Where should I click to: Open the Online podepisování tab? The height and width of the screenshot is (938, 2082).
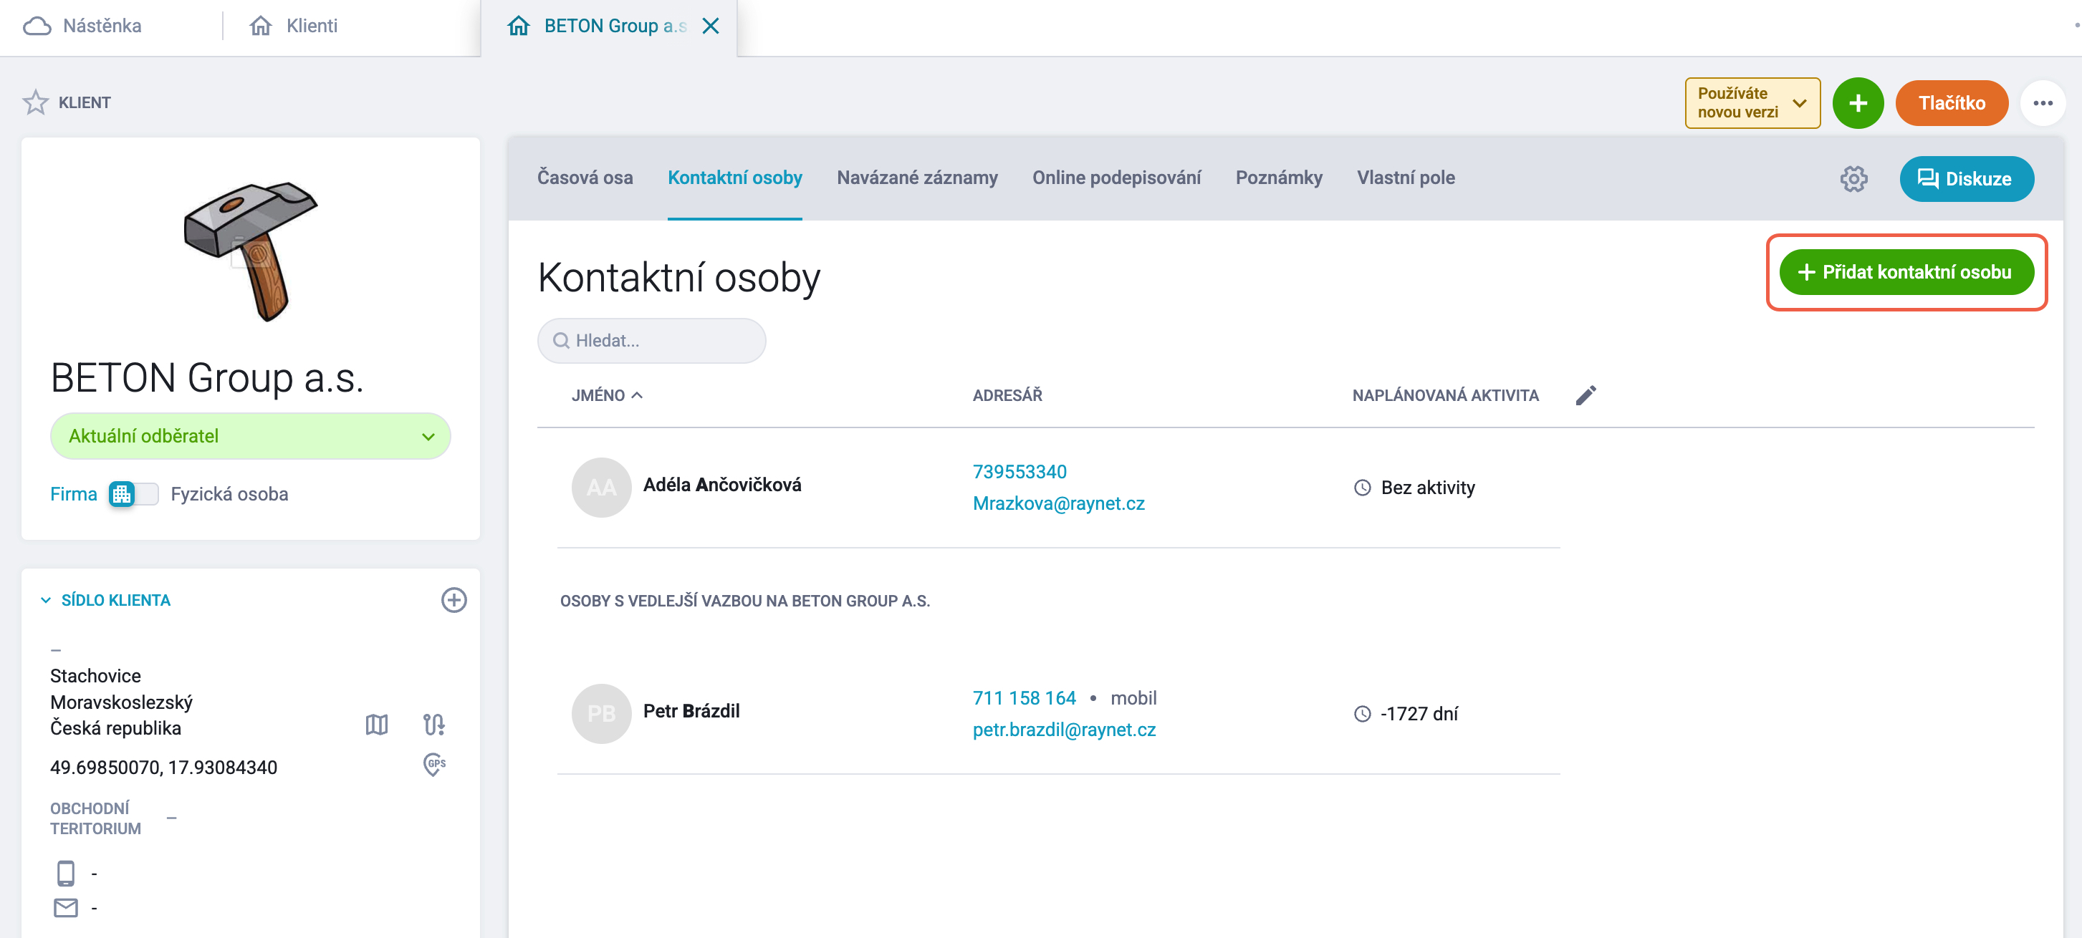(1116, 178)
